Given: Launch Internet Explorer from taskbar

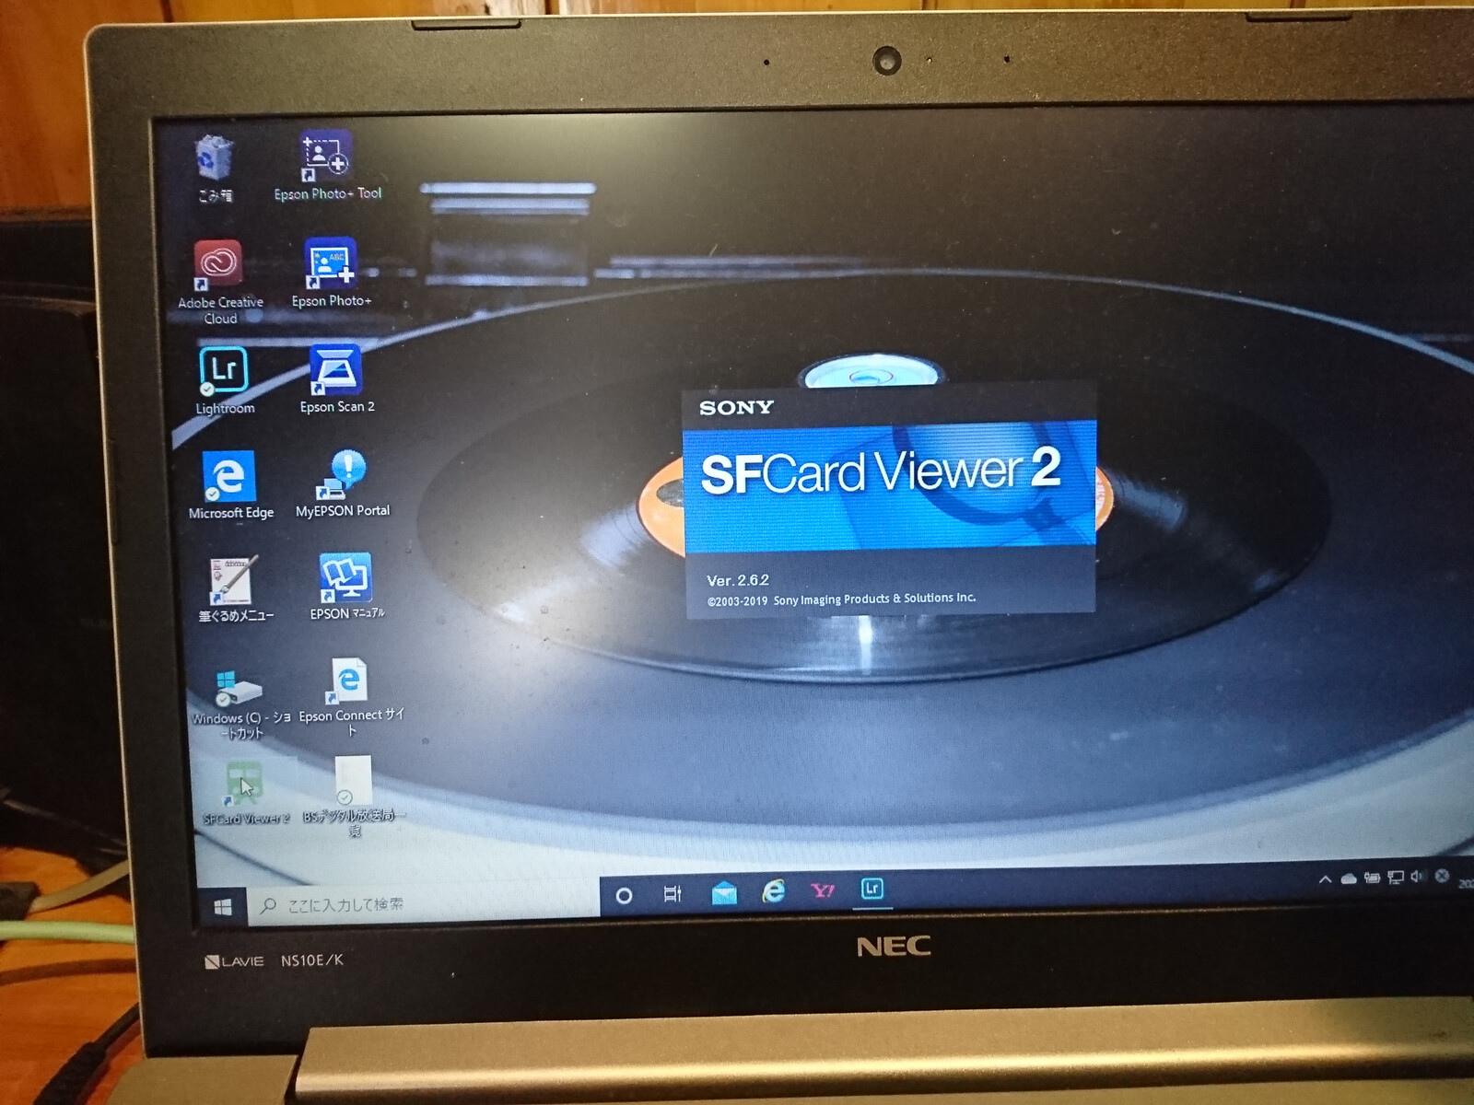Looking at the screenshot, I should pos(774,890).
